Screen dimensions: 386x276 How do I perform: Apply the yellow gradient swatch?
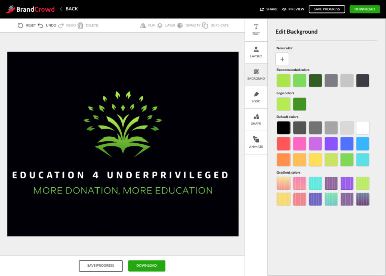(283, 199)
